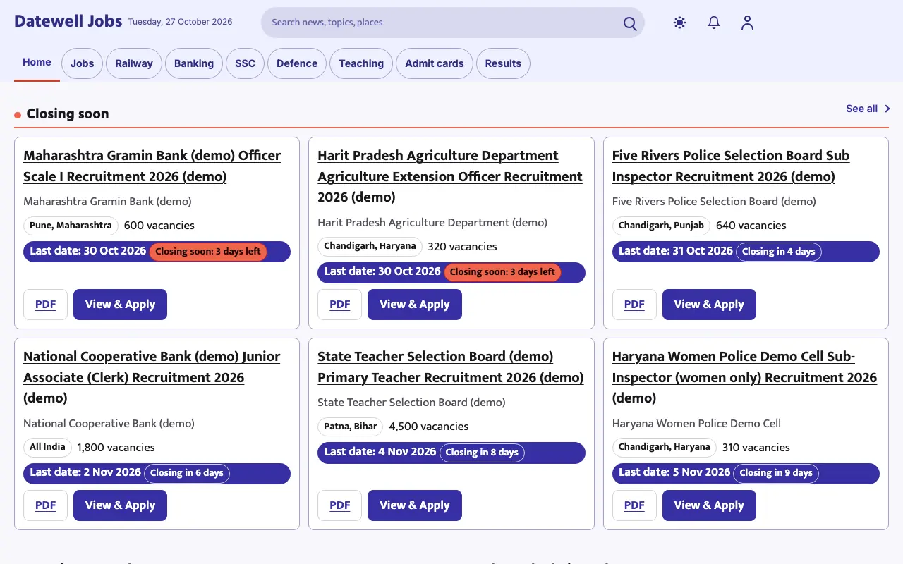Download PDF for Maharashtra Gramin Bank job
Image resolution: width=903 pixels, height=564 pixels.
tap(46, 305)
